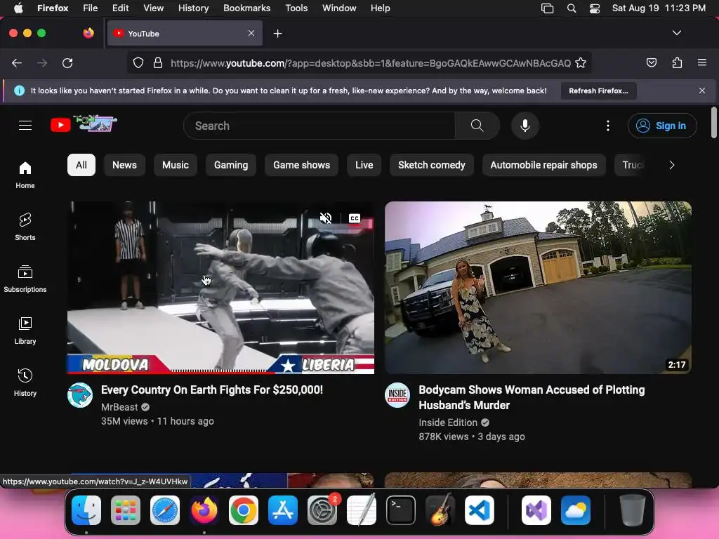Click the Inside Edition channel avatar

point(397,395)
